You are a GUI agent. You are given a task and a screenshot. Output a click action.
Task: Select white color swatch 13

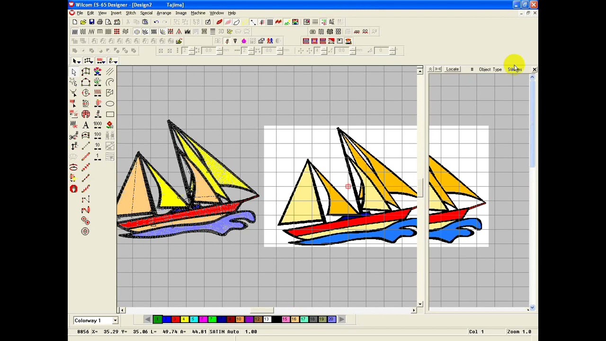pos(267,319)
